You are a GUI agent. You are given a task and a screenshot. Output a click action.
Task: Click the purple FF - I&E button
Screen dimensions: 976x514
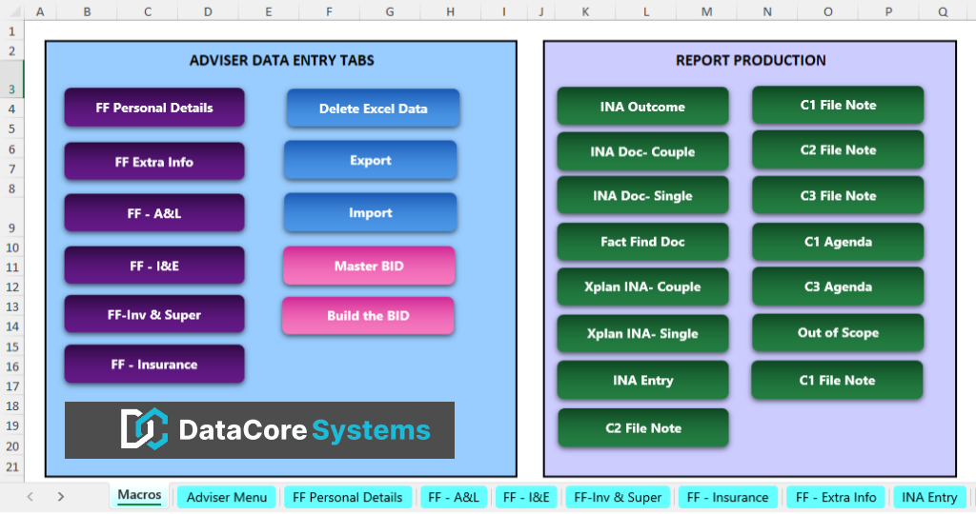[x=154, y=266]
